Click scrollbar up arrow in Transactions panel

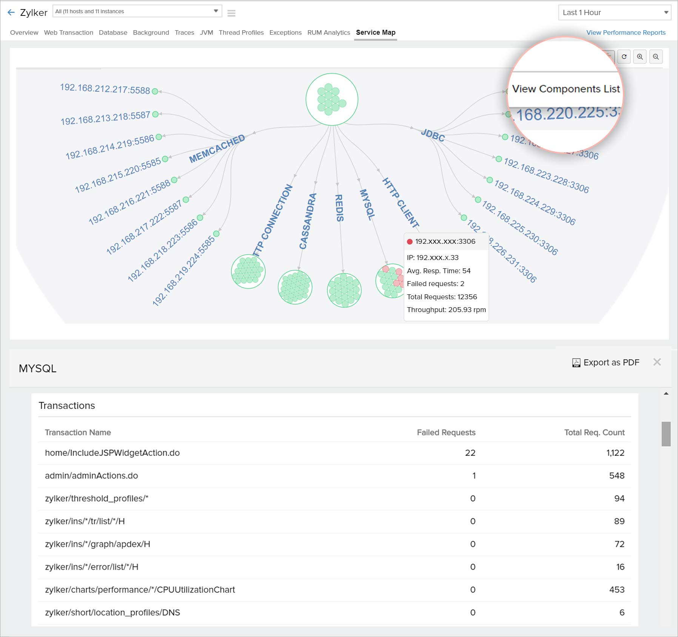(666, 394)
